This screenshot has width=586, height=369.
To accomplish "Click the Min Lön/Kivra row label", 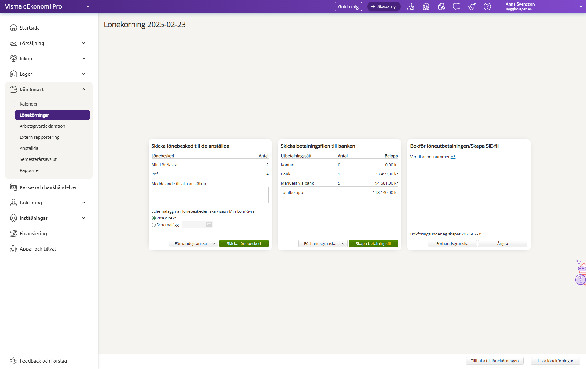I will click(x=164, y=165).
